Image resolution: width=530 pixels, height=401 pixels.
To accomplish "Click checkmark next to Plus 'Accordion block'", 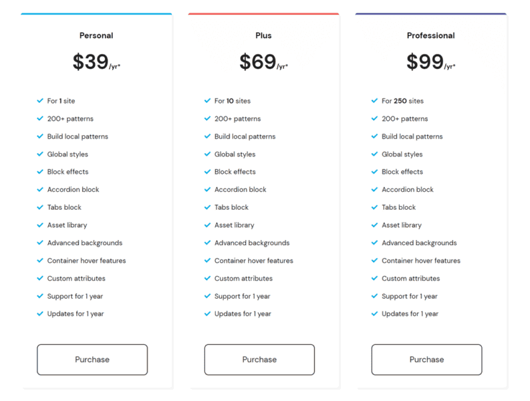I will click(x=207, y=190).
